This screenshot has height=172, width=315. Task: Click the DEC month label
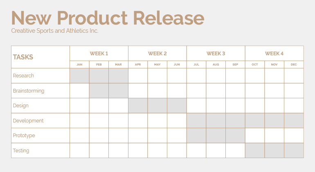[294, 65]
